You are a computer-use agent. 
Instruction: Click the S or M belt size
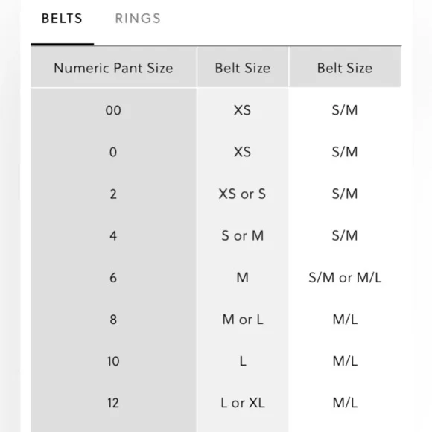pyautogui.click(x=243, y=236)
